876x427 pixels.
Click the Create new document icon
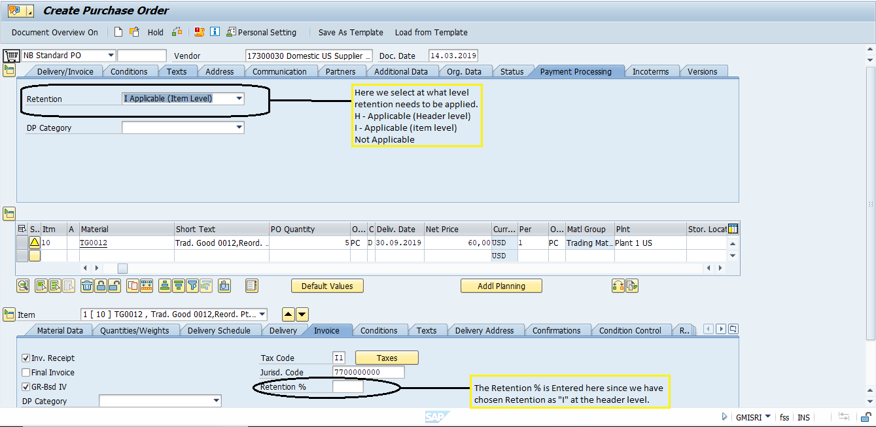tap(118, 32)
